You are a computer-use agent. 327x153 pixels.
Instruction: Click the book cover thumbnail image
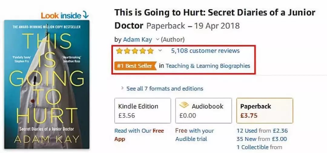tap(47, 84)
